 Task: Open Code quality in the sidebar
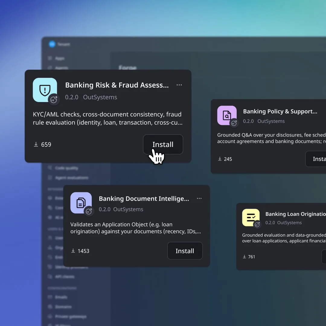click(66, 168)
